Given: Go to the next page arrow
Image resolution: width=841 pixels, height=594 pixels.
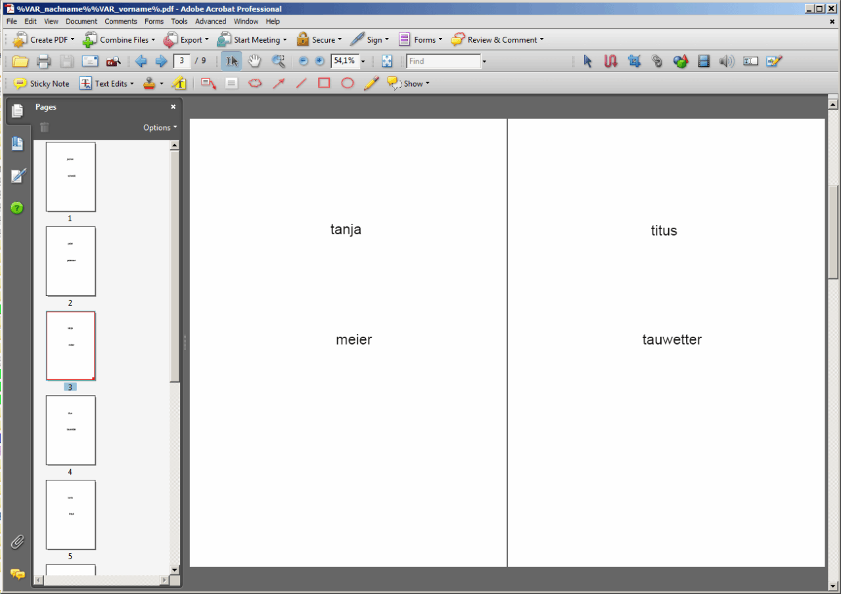Looking at the screenshot, I should click(161, 61).
